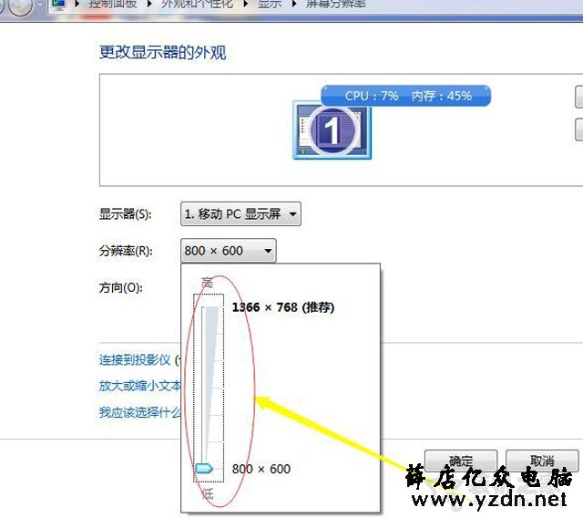Image resolution: width=583 pixels, height=518 pixels.
Task: Go to 外观和个性化 in breadcrumb
Action: pos(197,4)
